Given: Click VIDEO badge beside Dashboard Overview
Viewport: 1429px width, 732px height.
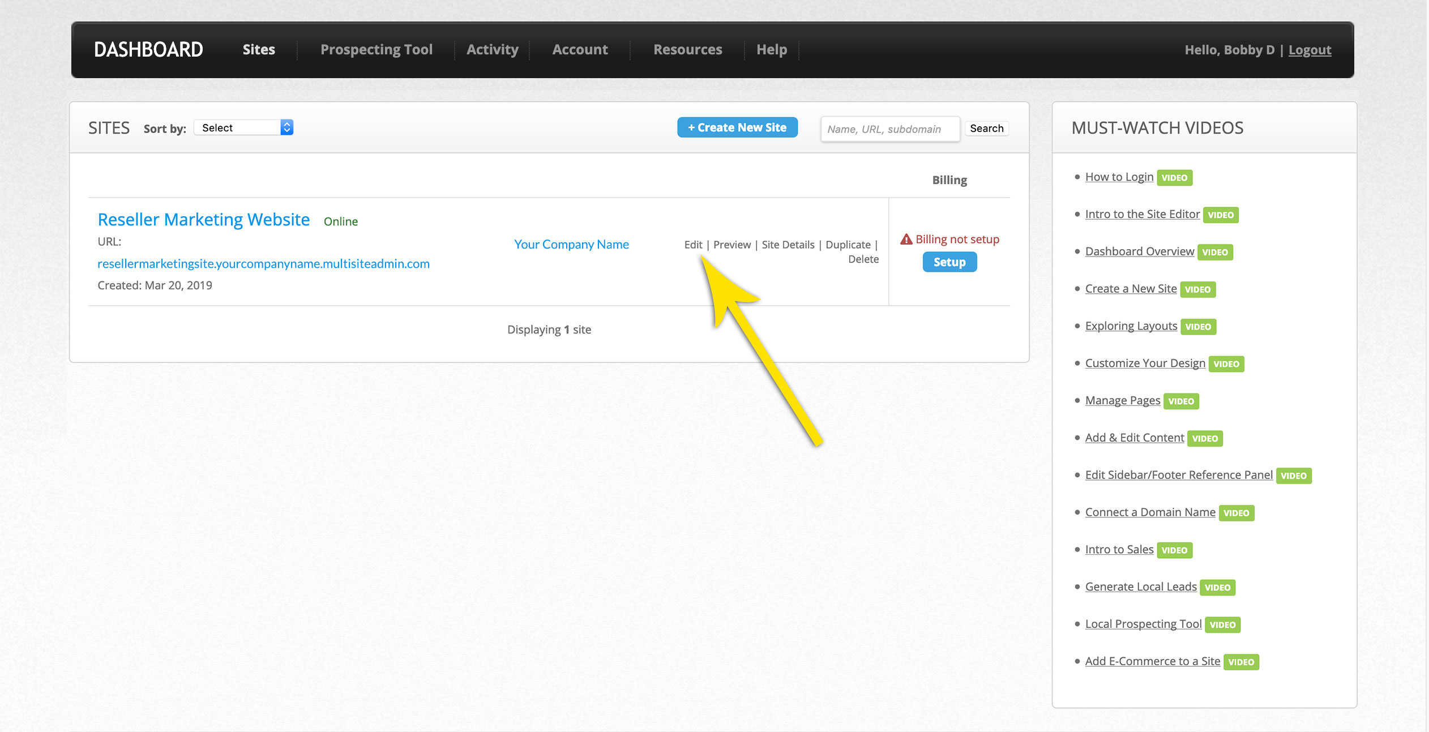Looking at the screenshot, I should pos(1215,252).
